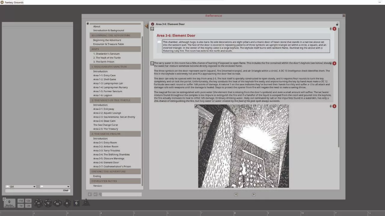Roll the d12 die
The width and height of the screenshot is (385, 216).
pos(48,203)
